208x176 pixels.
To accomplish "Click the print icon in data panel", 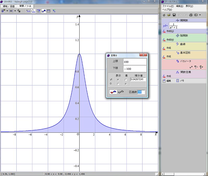I will (191, 15).
